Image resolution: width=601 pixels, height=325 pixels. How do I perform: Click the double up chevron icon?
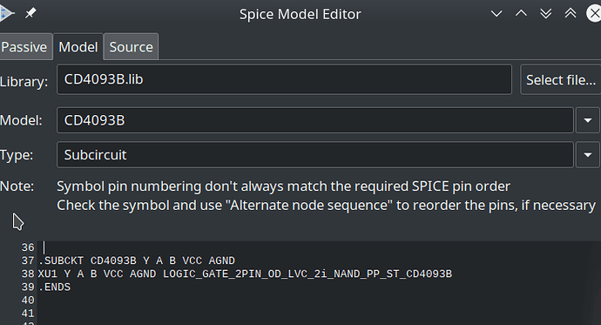tap(571, 13)
